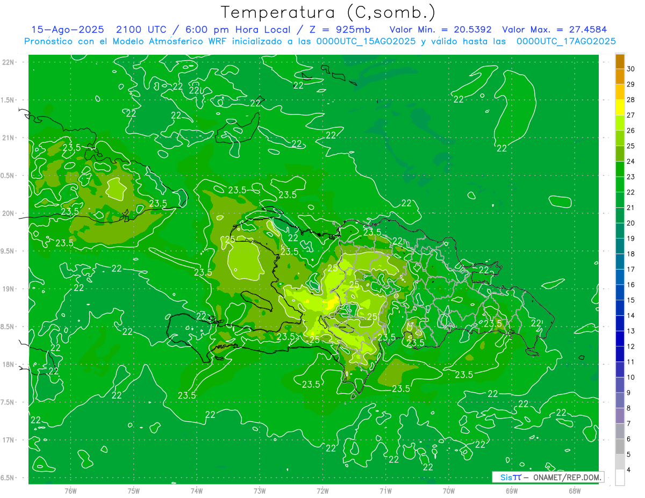Click the 21N latitude axis label
Image resolution: width=645 pixels, height=498 pixels.
(x=9, y=138)
